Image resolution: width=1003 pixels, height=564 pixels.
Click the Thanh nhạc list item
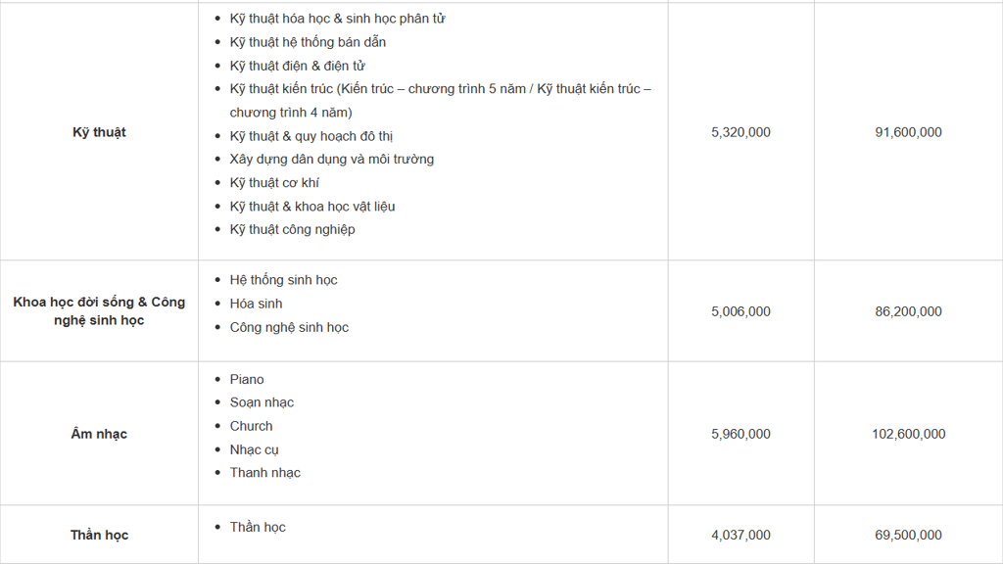[264, 473]
